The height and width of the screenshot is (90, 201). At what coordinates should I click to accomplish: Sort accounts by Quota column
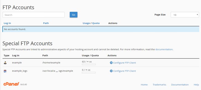point(96,23)
